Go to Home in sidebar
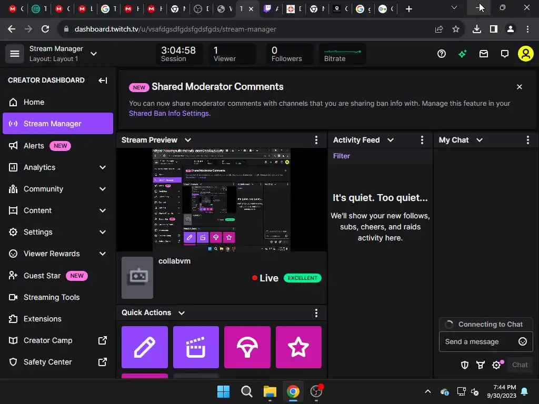Screen dimensions: 539x404 (x=58, y=102)
